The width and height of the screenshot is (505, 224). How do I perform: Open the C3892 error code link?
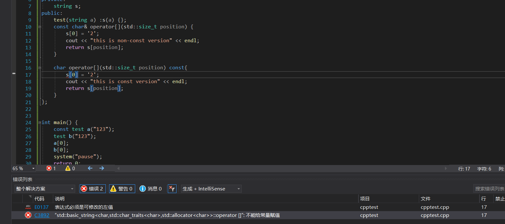point(42,215)
